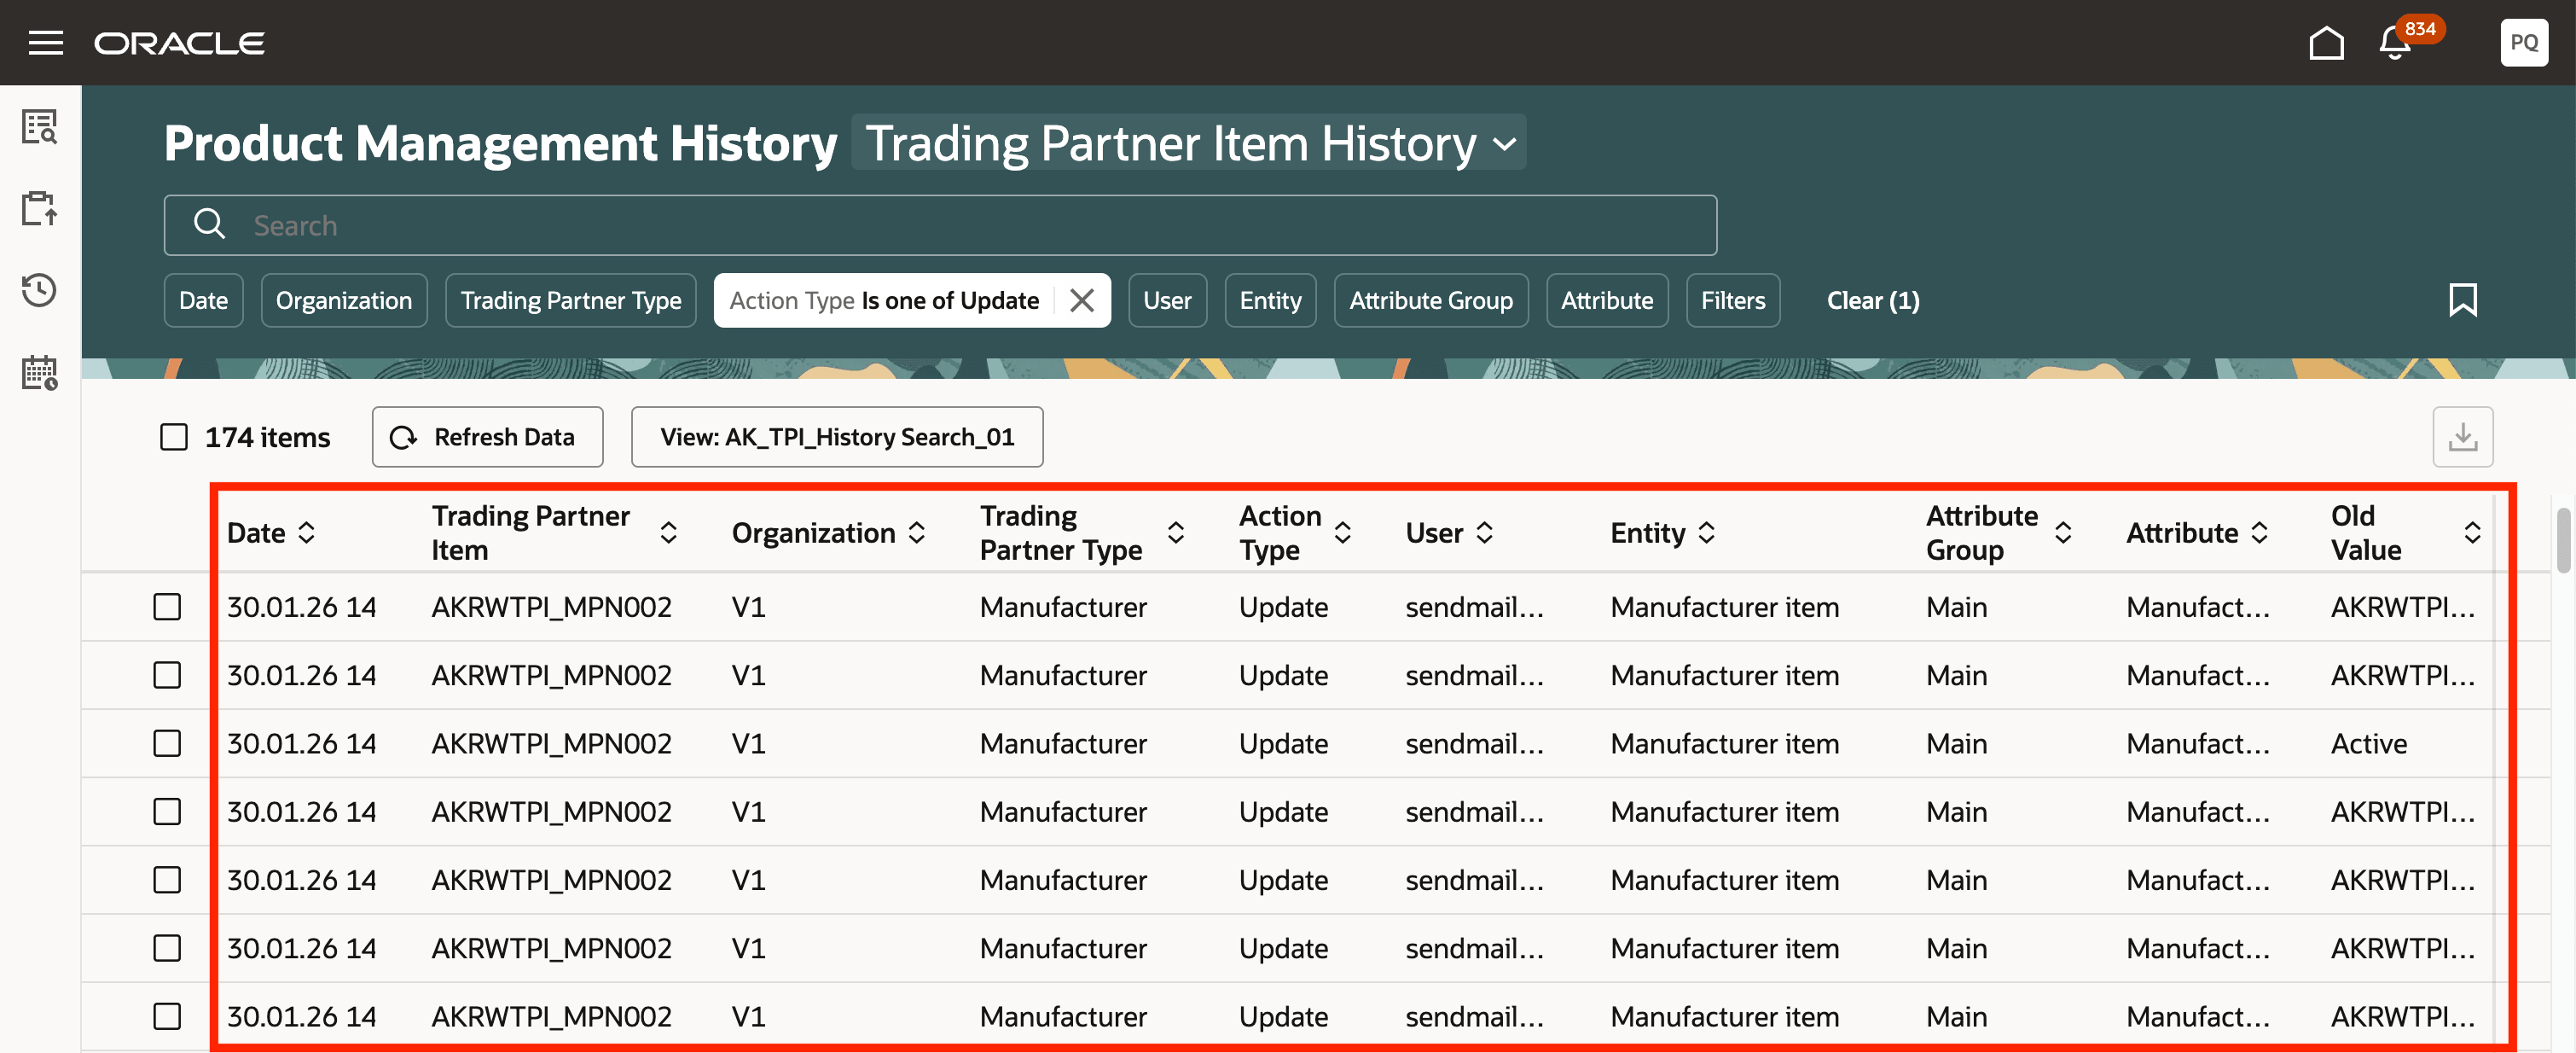The image size is (2576, 1053).
Task: Click the Refresh Data button
Action: [x=487, y=436]
